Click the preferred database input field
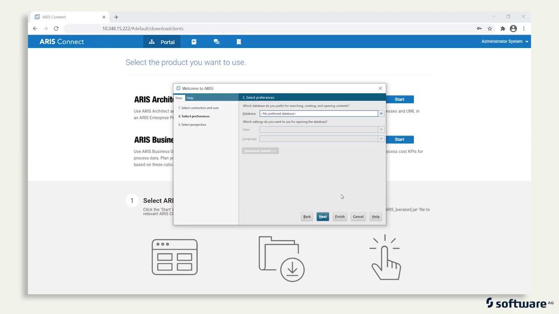Screen dimensions: 559x314 pyautogui.click(x=318, y=113)
